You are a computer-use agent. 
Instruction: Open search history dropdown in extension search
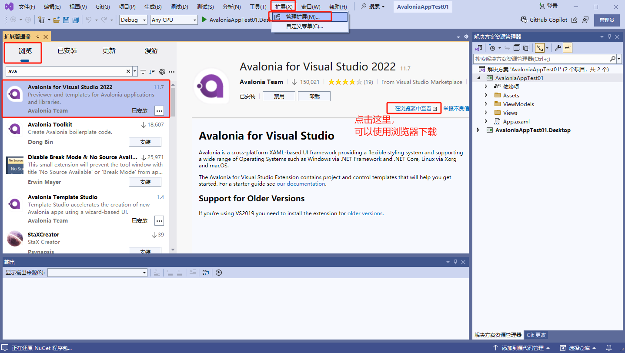click(x=135, y=72)
